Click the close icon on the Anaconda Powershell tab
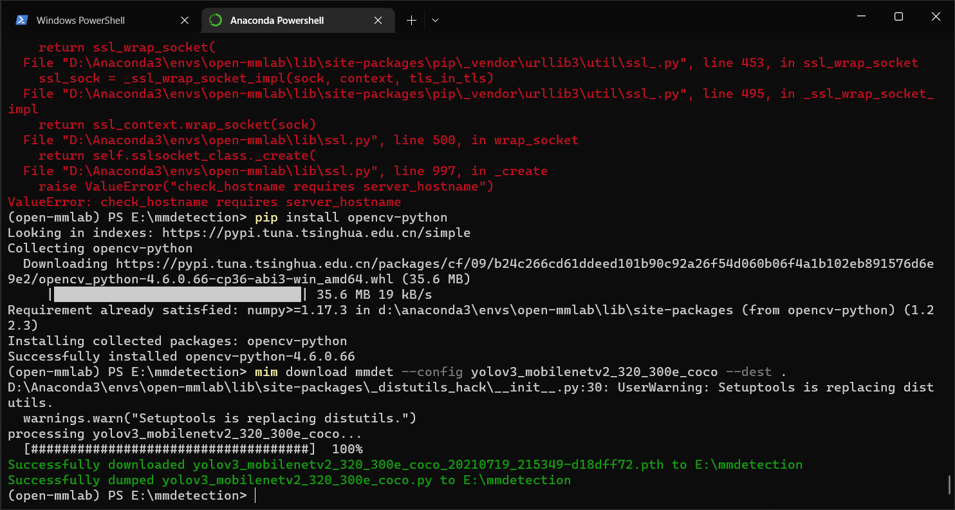This screenshot has width=955, height=510. (x=378, y=20)
